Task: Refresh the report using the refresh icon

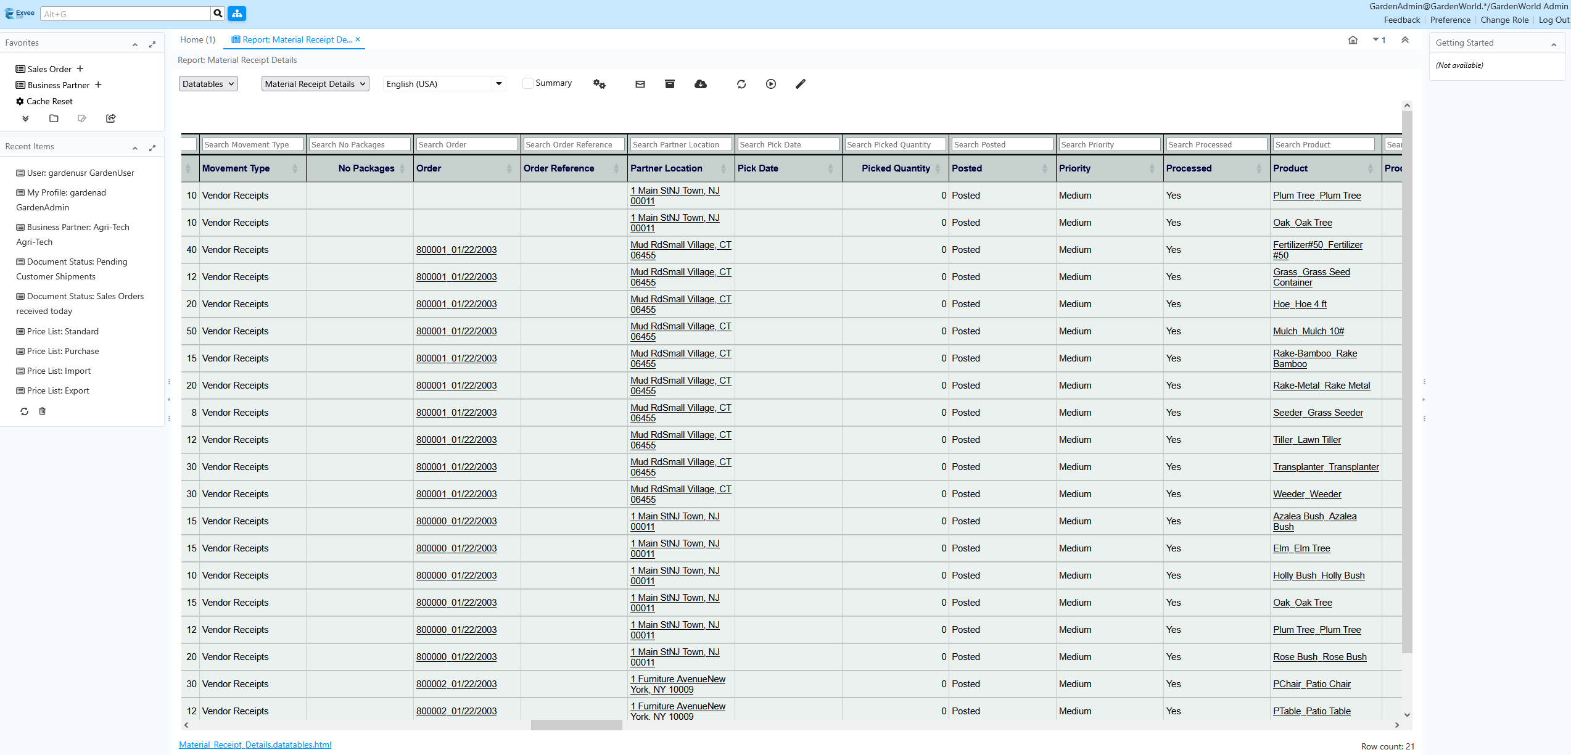Action: 741,84
